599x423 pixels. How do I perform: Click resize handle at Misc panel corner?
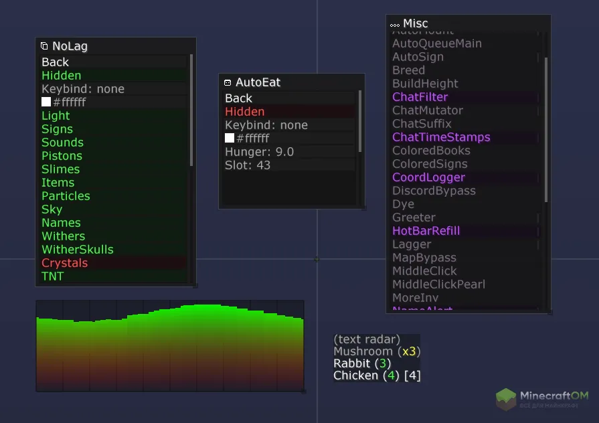coord(549,312)
